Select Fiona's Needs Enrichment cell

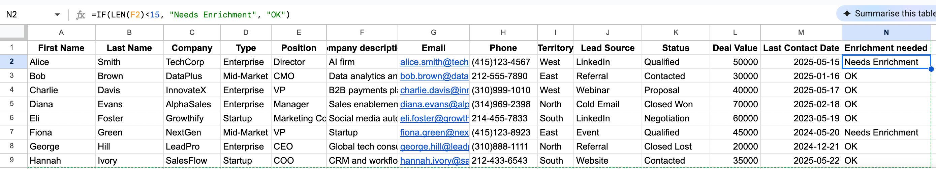tap(886, 132)
